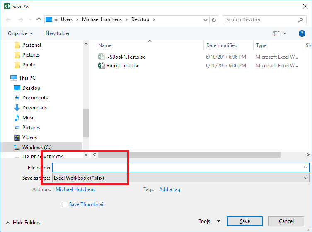
Task: Click the Save button
Action: pyautogui.click(x=245, y=221)
